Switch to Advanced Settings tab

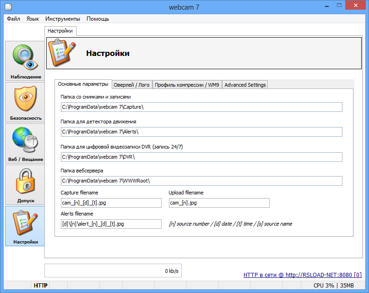coord(245,85)
